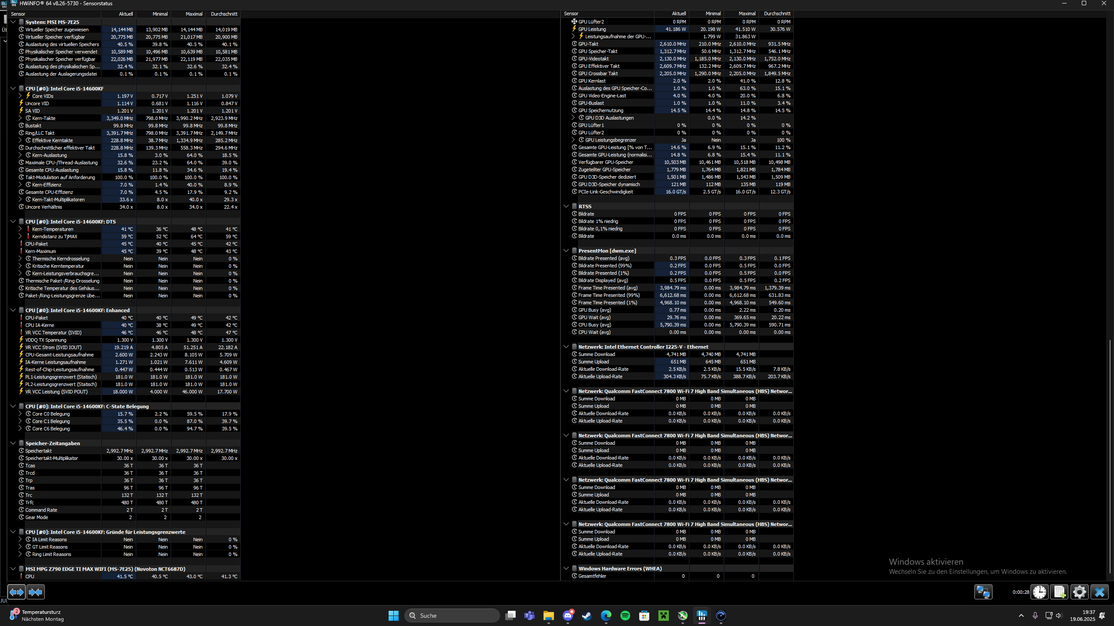This screenshot has width=1114, height=626.
Task: Expand the Kern-Temperaturen row
Action: [x=20, y=229]
